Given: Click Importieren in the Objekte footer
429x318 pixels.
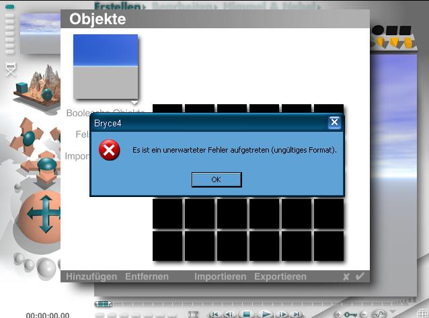Looking at the screenshot, I should pos(221,276).
